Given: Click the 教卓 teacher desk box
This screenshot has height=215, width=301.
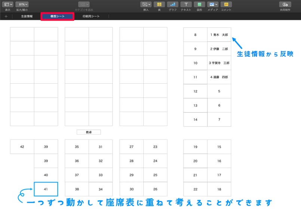Looking at the screenshot, I should pos(89,132).
